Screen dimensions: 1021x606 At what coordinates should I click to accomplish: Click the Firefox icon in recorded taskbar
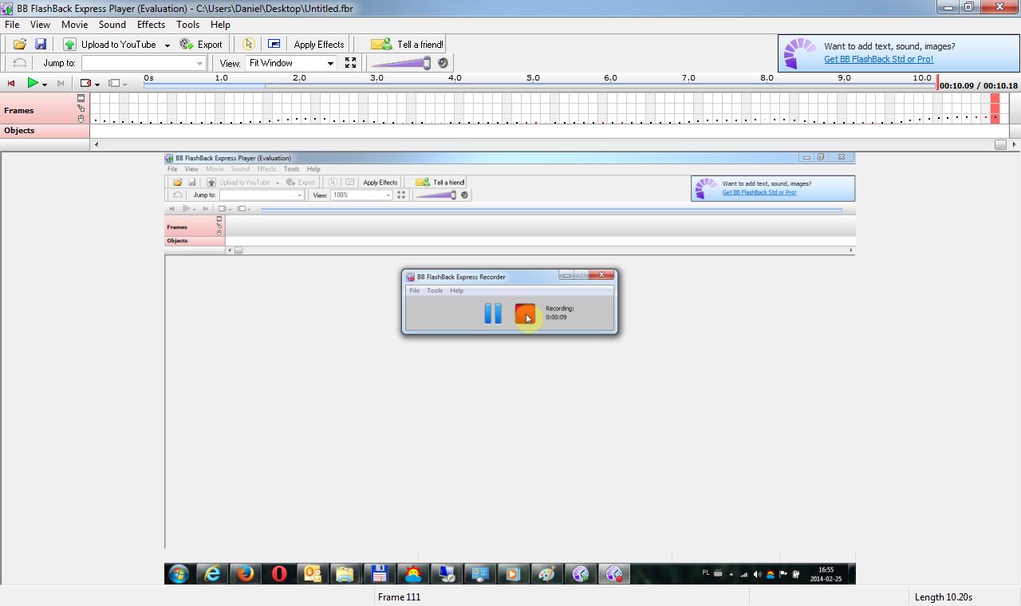click(x=245, y=573)
